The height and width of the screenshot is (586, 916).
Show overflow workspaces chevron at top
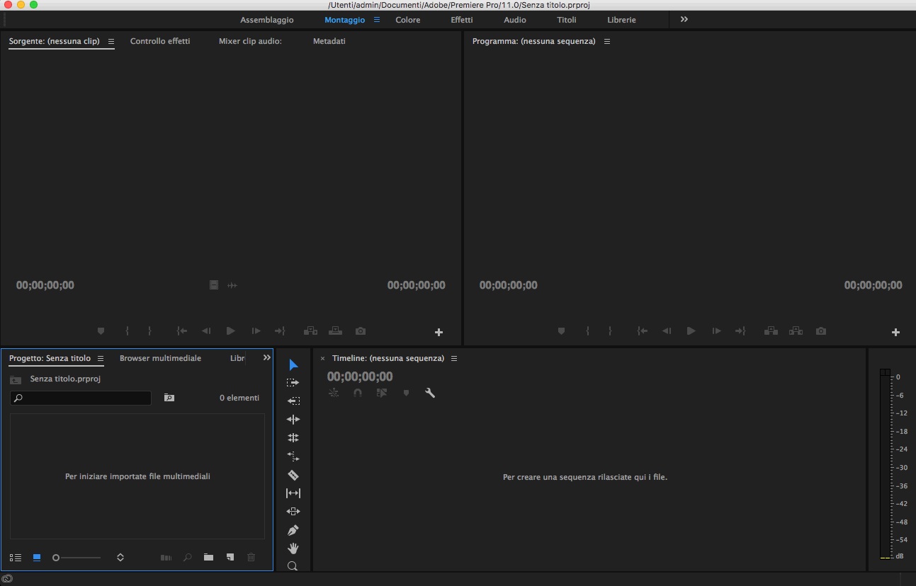pyautogui.click(x=684, y=19)
